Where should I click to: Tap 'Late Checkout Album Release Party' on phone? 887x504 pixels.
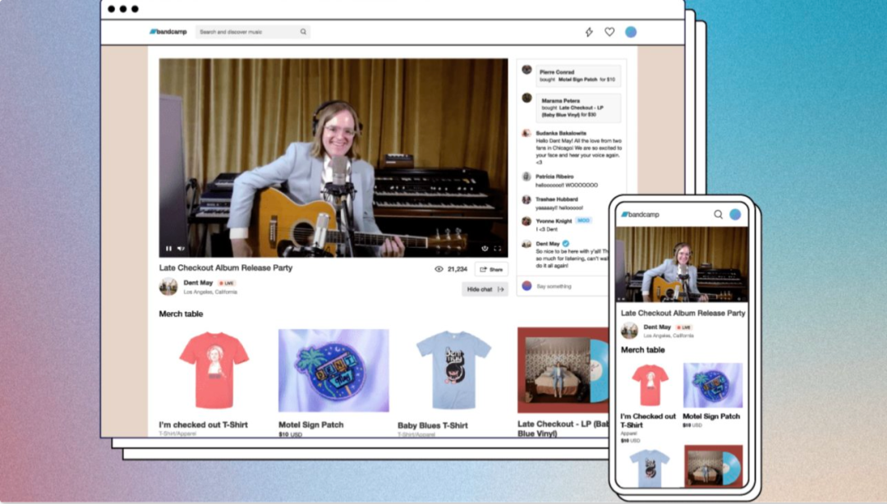coord(682,313)
